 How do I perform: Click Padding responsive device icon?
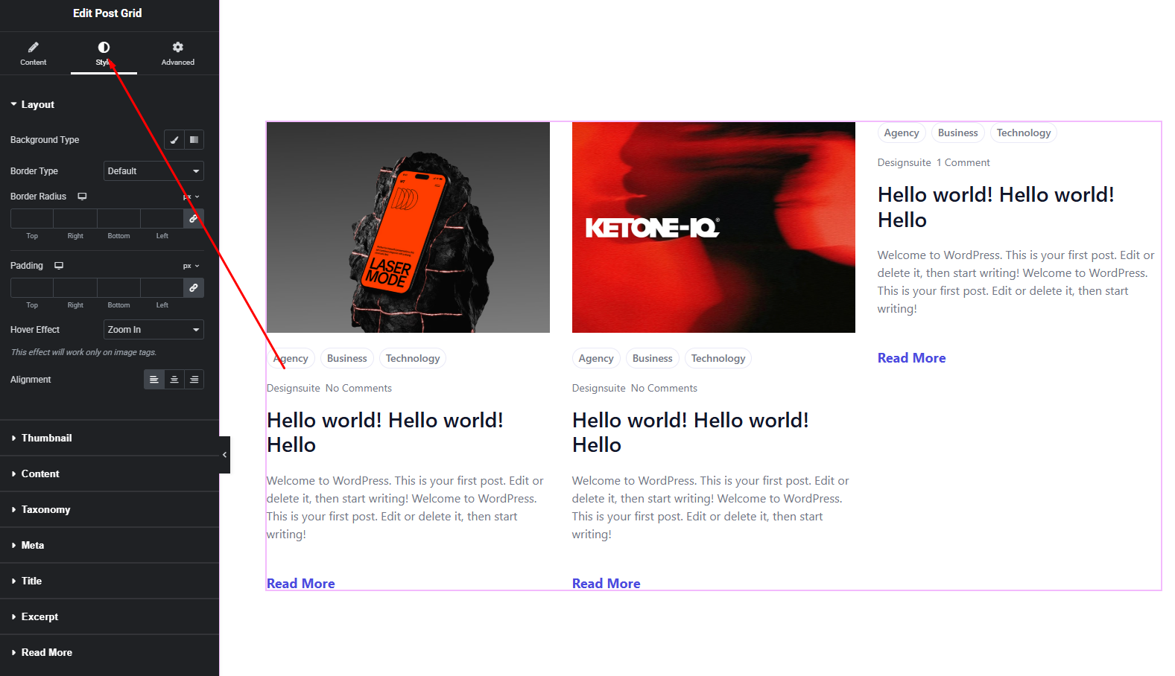[x=59, y=266]
